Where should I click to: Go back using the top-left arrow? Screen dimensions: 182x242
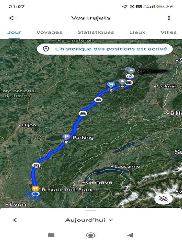(13, 18)
